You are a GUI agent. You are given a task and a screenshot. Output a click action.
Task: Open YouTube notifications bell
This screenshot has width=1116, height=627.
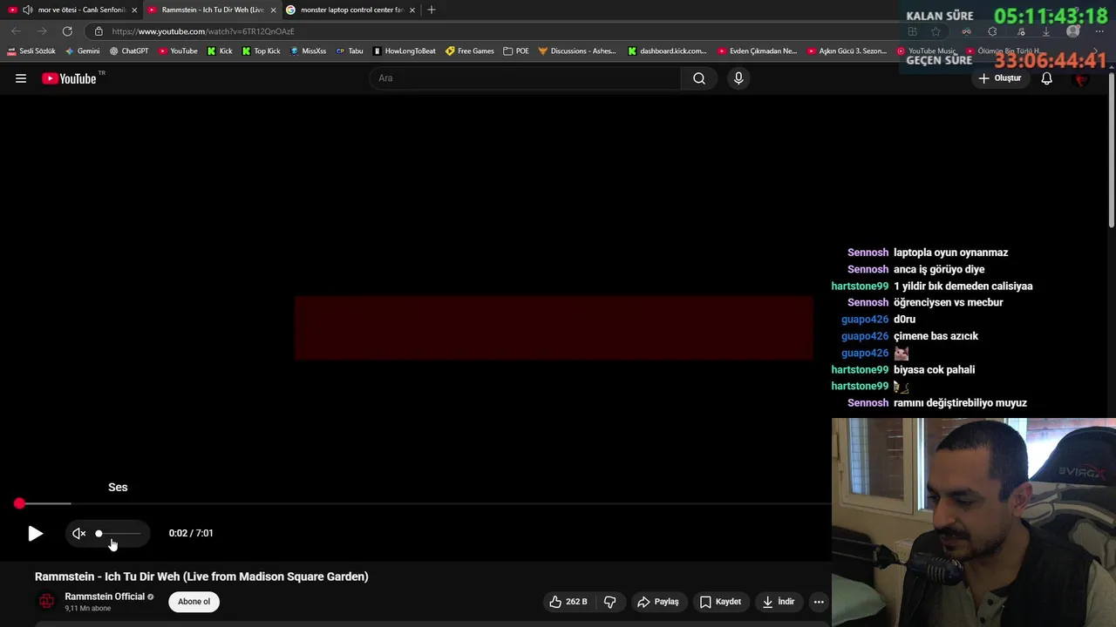[x=1047, y=78]
